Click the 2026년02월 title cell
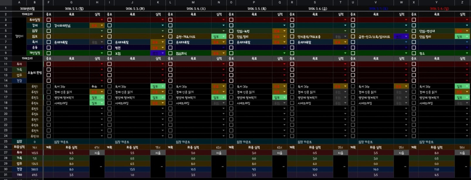This screenshot has width=471, height=180. pos(27,8)
